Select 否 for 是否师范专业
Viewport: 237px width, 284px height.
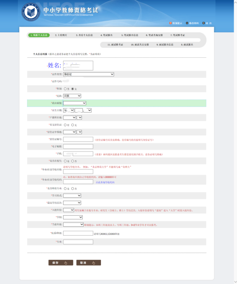(72, 188)
